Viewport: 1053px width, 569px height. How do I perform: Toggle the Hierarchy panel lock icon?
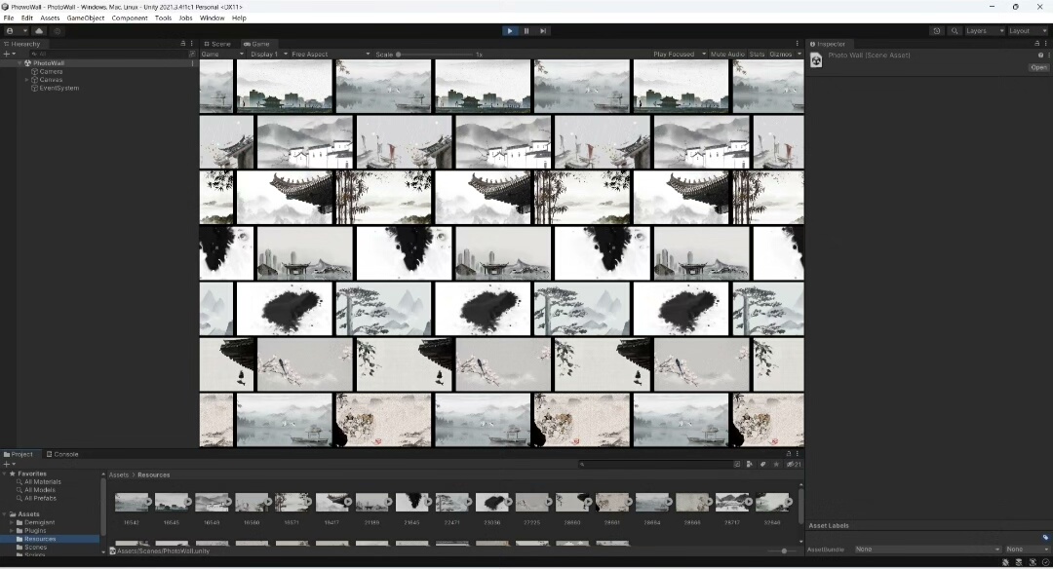[182, 44]
